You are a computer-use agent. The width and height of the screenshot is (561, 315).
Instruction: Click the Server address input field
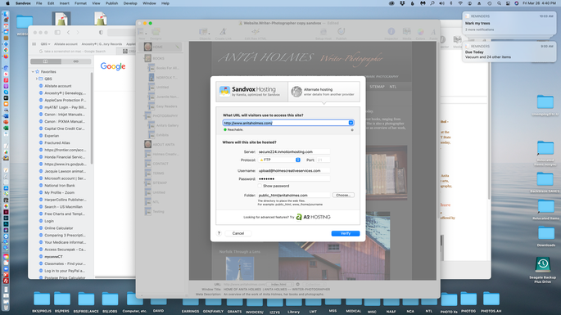pyautogui.click(x=293, y=151)
